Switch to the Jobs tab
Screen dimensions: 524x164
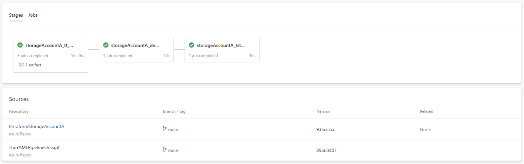[33, 15]
